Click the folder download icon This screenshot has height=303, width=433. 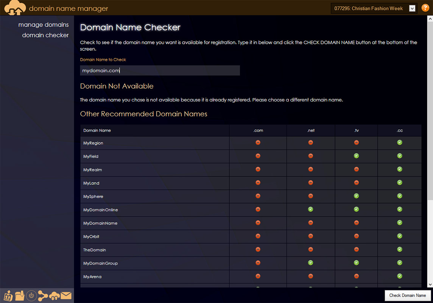coord(20,295)
